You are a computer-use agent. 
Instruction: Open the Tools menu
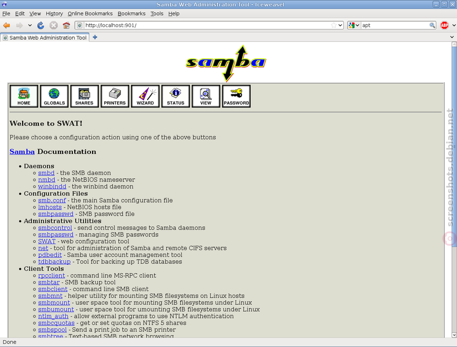point(157,14)
